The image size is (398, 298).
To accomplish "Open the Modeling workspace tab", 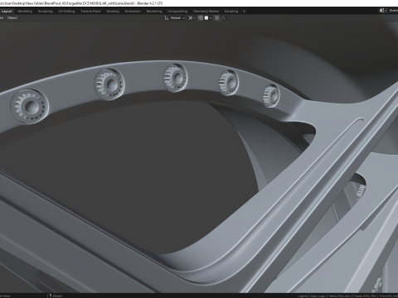I will coord(25,12).
